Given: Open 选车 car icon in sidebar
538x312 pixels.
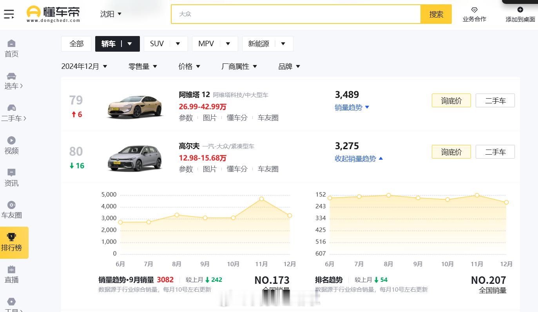Looking at the screenshot, I should [x=11, y=76].
